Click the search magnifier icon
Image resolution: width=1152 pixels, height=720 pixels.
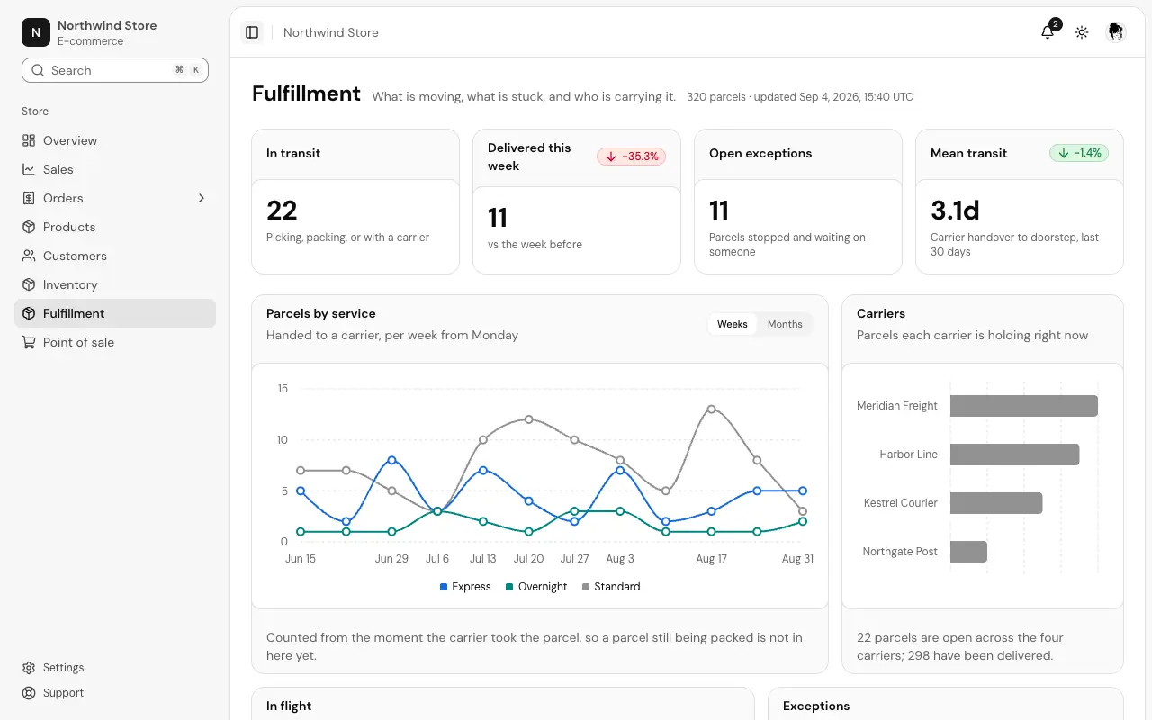point(38,70)
